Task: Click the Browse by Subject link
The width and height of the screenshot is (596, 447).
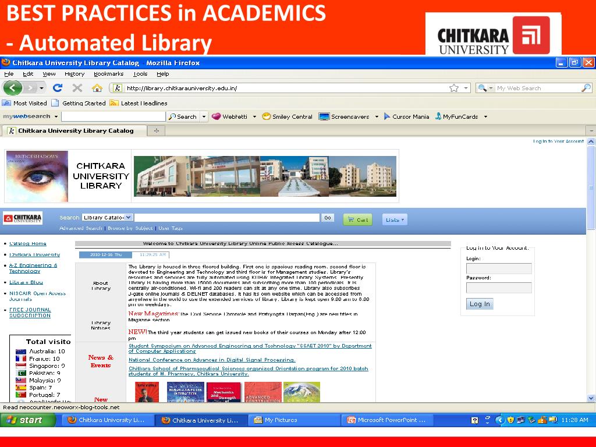Action: coord(130,228)
